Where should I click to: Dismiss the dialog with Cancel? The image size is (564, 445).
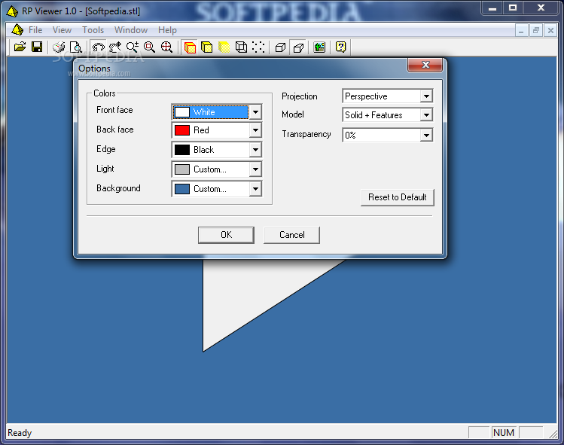[291, 235]
